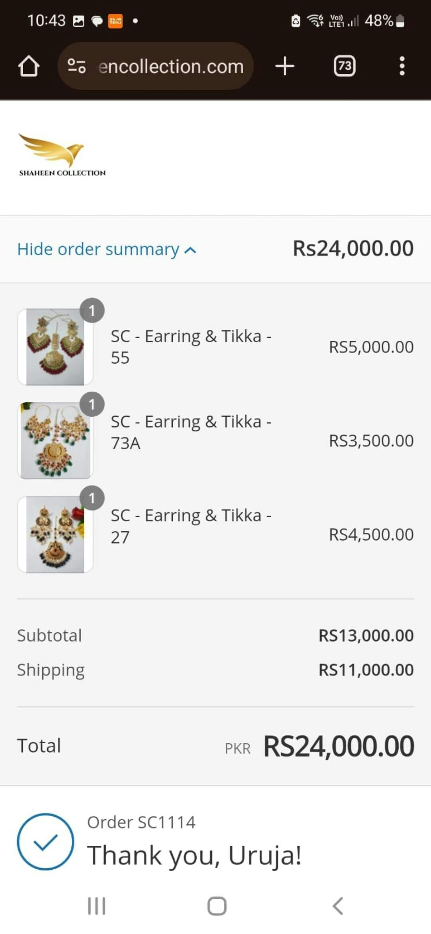Collapse the order summary chevron
Screen dimensions: 431x934
[190, 250]
